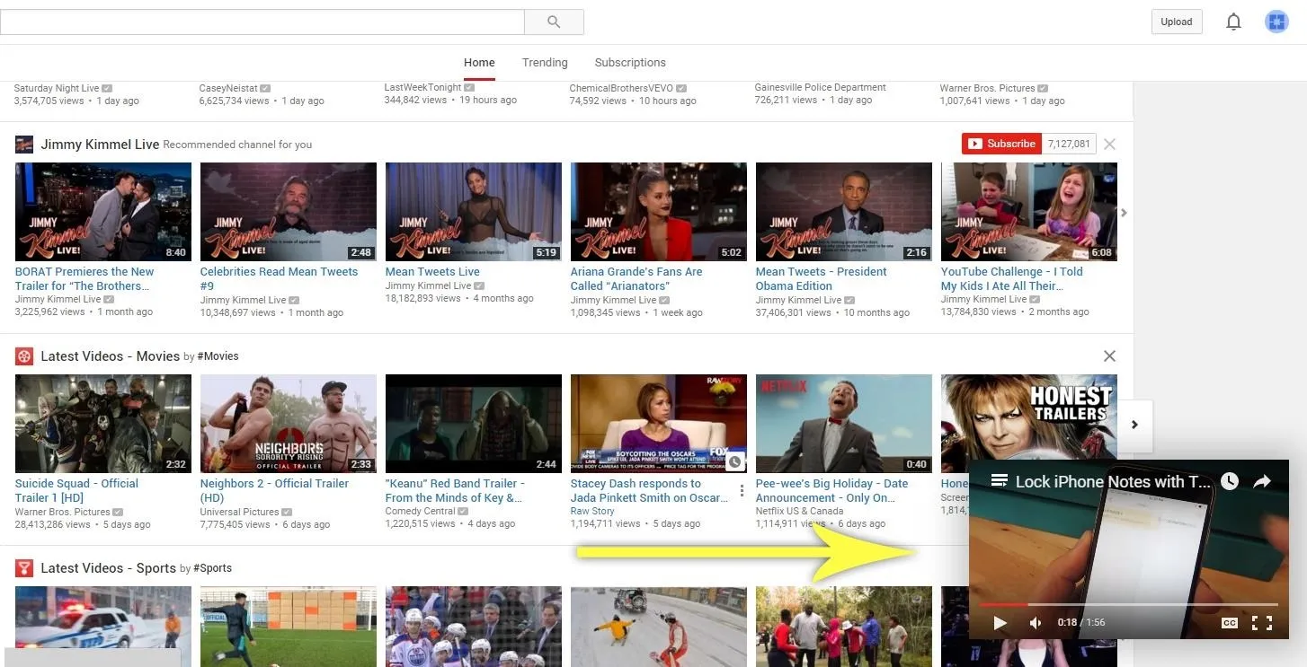Open the hockey players sports thumbnail
The height and width of the screenshot is (667, 1307).
(474, 626)
